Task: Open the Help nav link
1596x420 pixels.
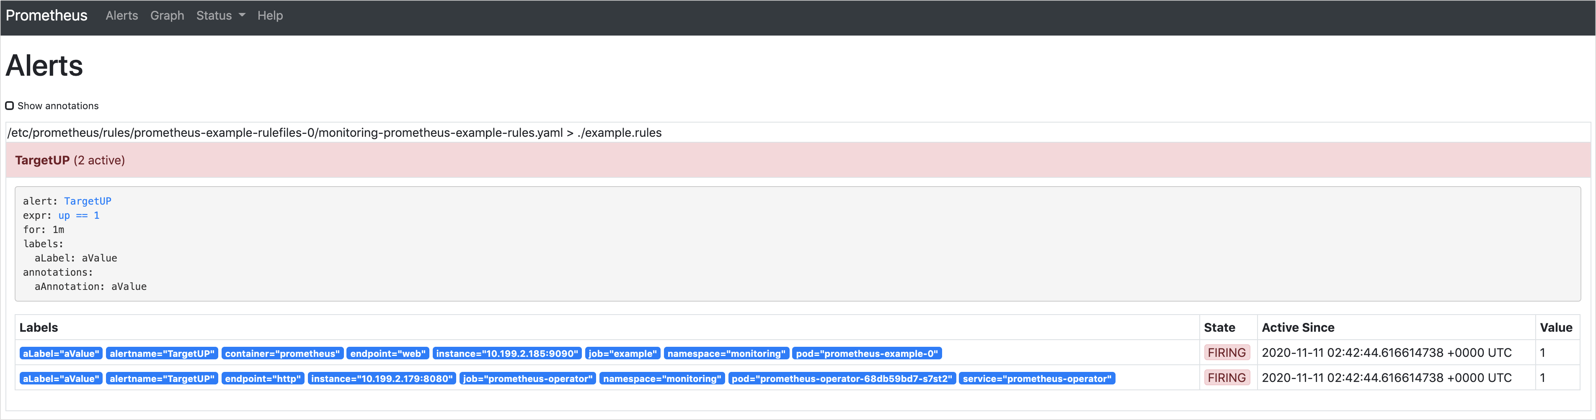Action: pos(269,15)
